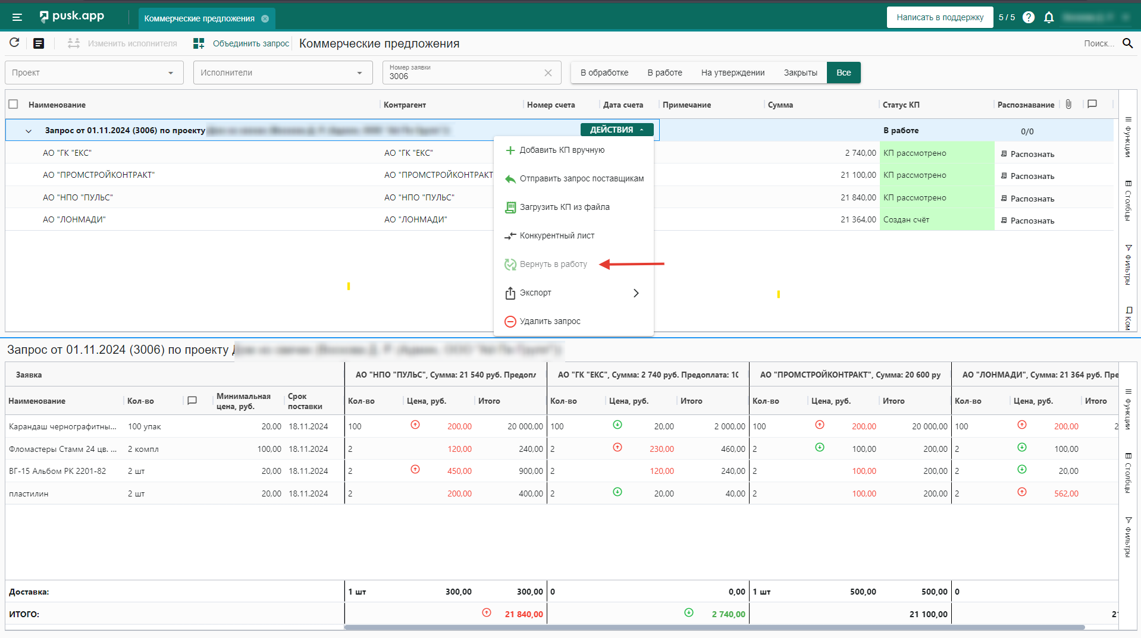Click Объединить запрос

point(241,43)
